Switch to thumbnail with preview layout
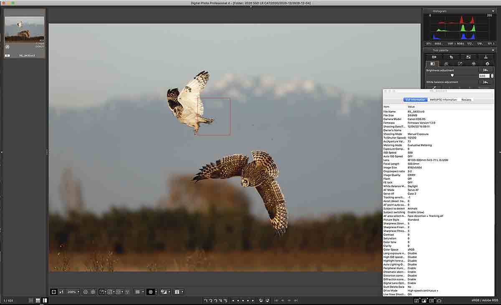The height and width of the screenshot is (305, 501). 38,300
